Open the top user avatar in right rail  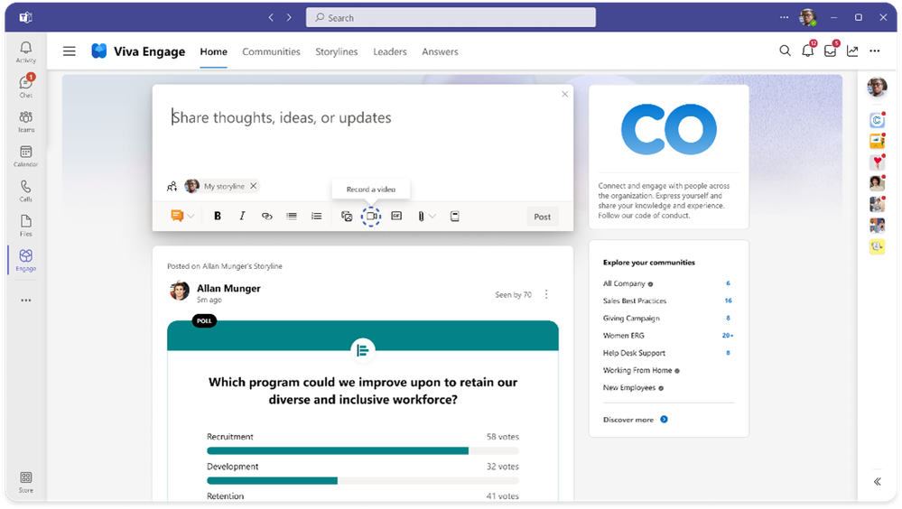click(877, 87)
